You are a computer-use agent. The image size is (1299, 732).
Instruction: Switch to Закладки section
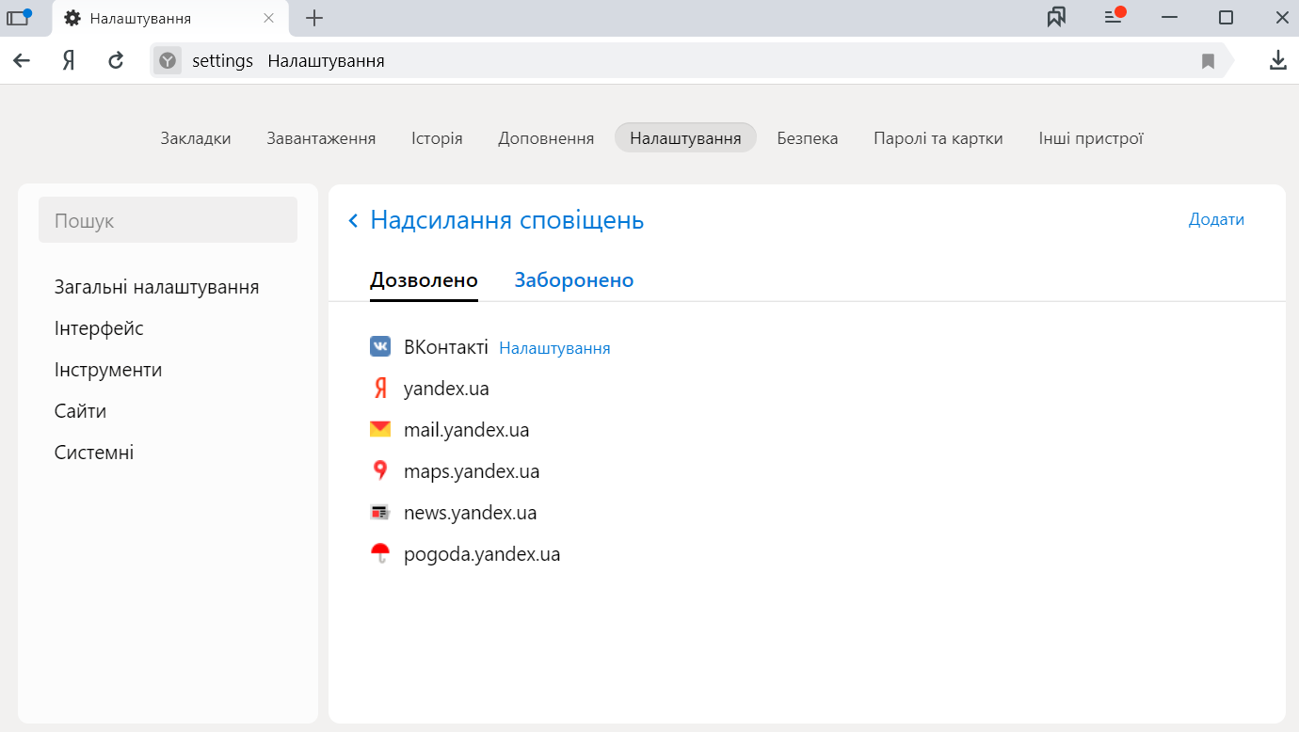(196, 138)
